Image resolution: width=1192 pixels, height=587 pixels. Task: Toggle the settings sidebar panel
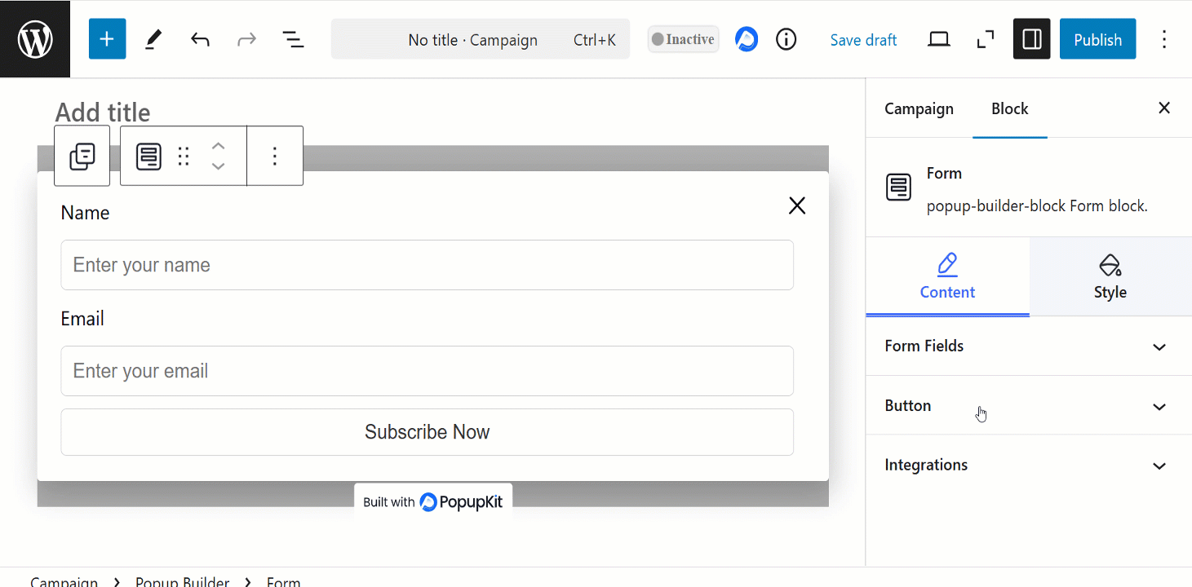click(x=1031, y=39)
